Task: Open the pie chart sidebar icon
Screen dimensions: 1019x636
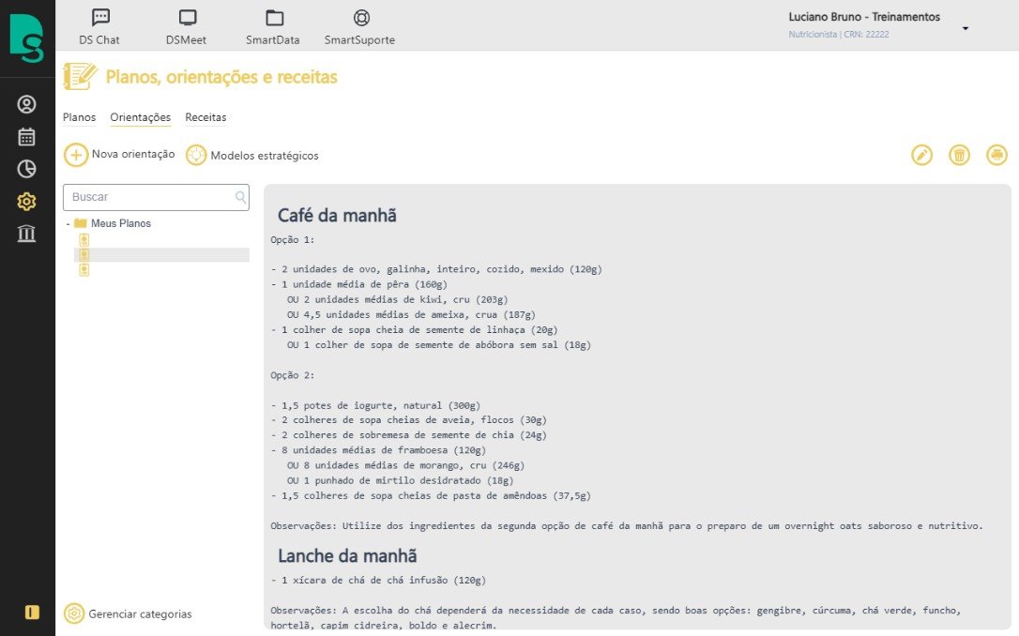Action: point(26,169)
